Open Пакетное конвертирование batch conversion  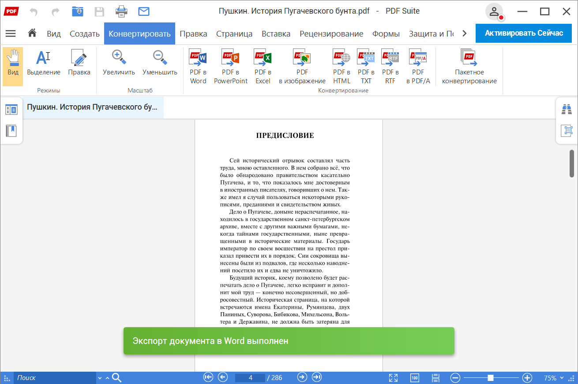click(x=469, y=67)
